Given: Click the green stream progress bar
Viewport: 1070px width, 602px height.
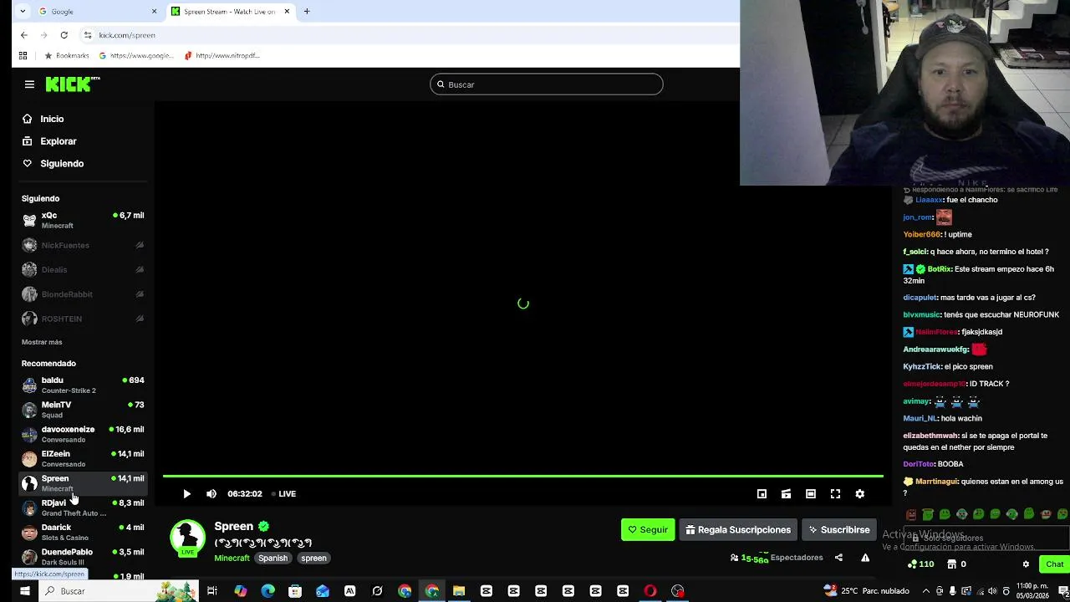Looking at the screenshot, I should pyautogui.click(x=523, y=477).
